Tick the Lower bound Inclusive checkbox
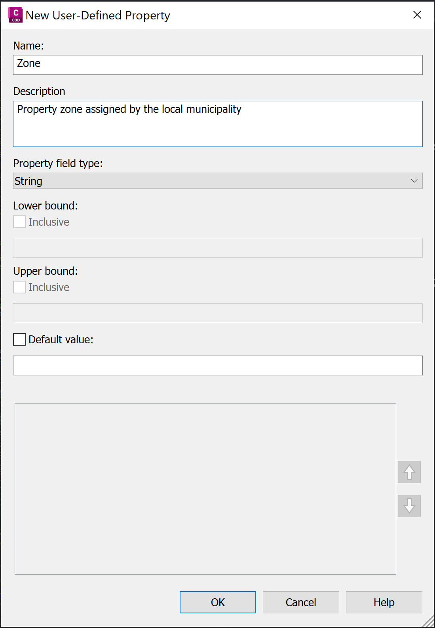This screenshot has width=435, height=628. click(x=19, y=222)
